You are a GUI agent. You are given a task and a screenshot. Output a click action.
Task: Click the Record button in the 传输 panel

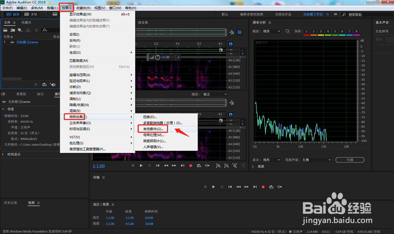pos(263,187)
